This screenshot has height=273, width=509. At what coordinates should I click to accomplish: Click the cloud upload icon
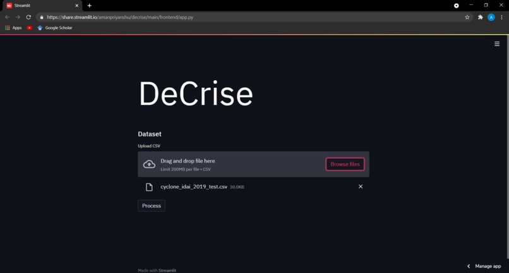tap(149, 164)
